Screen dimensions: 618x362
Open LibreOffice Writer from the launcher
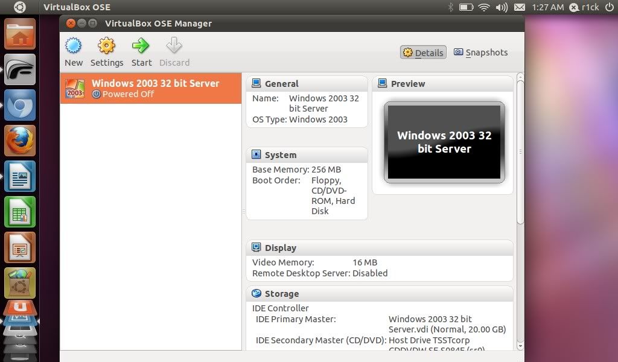(20, 176)
